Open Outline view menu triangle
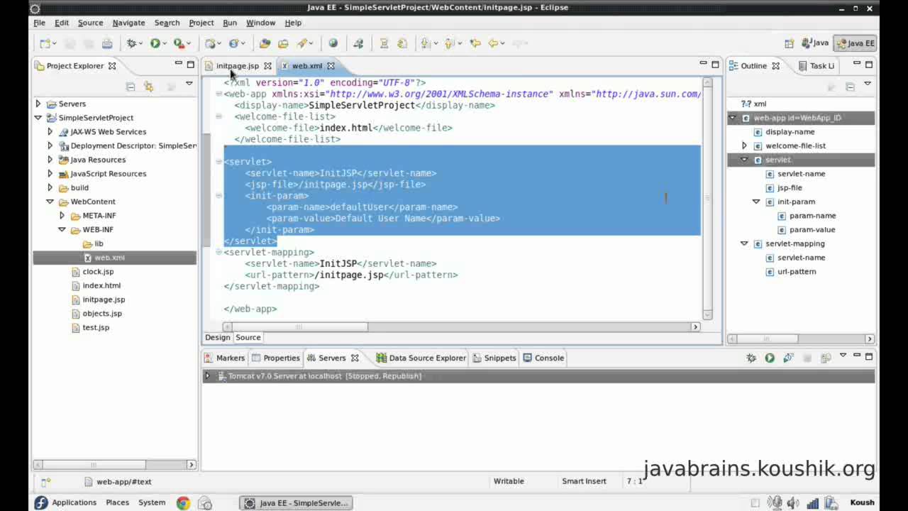 (x=868, y=84)
